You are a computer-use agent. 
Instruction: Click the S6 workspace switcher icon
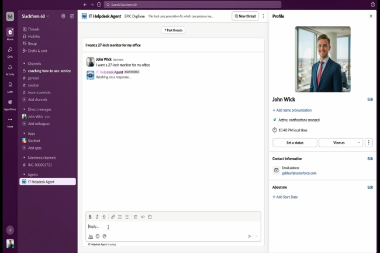(10, 16)
